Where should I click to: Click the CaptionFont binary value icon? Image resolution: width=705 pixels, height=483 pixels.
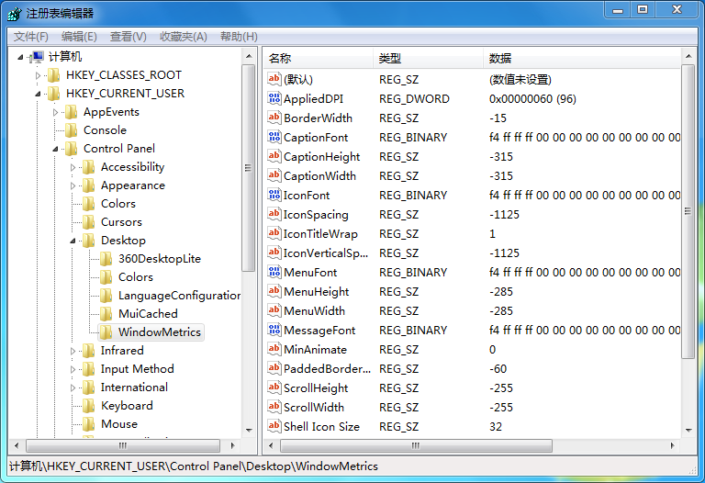coord(274,137)
